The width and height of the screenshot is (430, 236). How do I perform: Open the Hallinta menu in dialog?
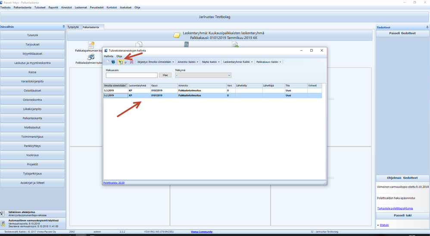[x=109, y=56]
